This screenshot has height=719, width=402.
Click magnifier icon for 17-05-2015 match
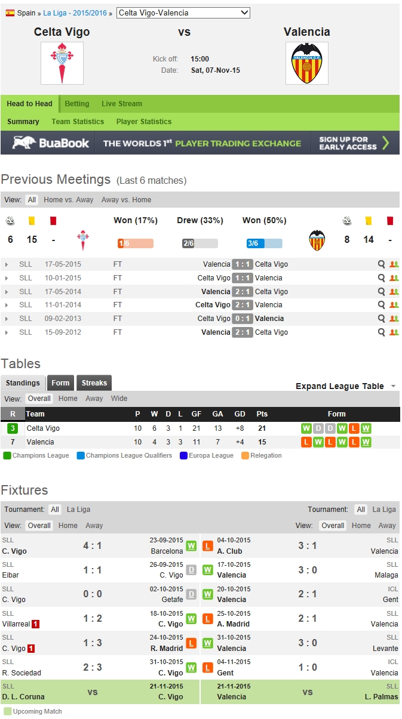click(x=381, y=264)
